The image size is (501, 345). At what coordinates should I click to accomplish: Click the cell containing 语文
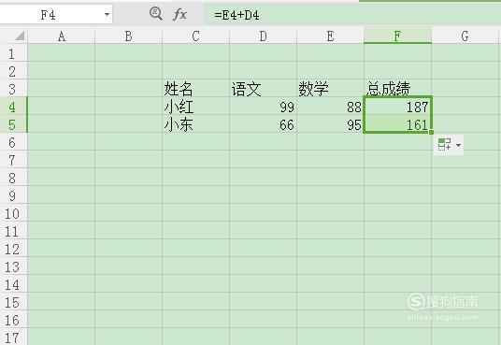(263, 89)
